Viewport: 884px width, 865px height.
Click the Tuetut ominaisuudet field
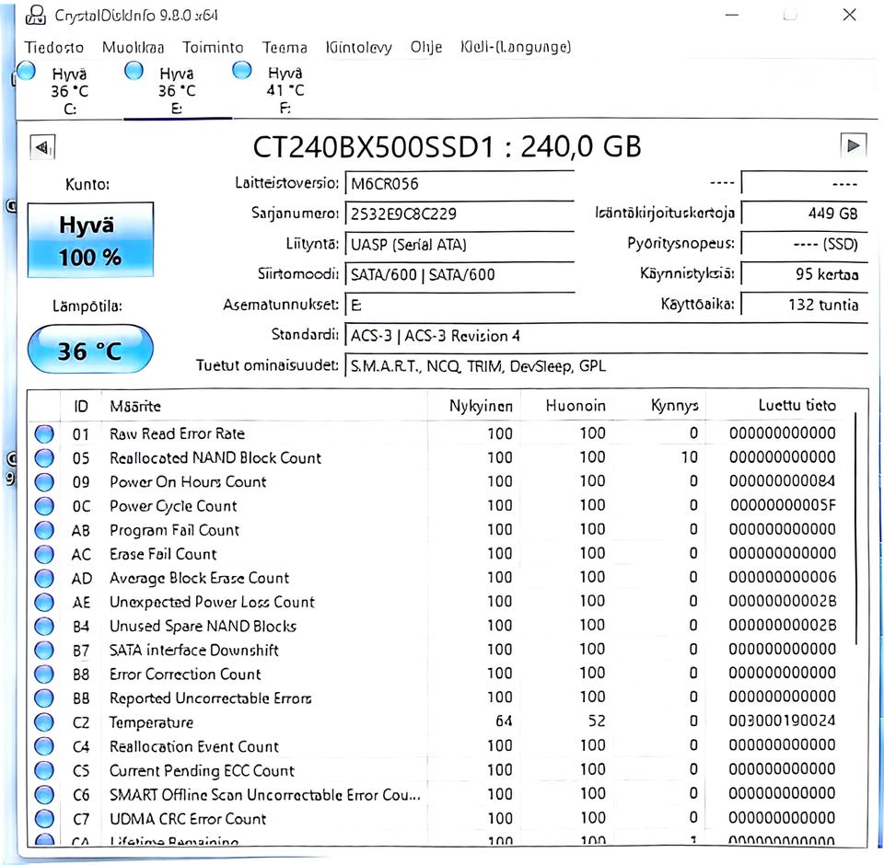[x=606, y=366]
